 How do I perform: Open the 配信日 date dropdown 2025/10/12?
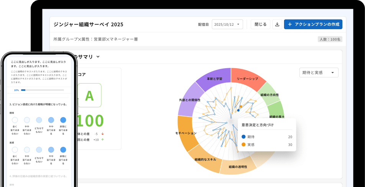(x=227, y=25)
